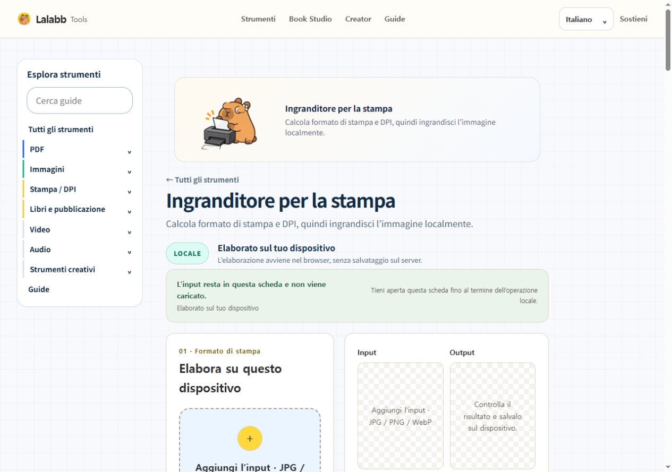Open the Creator nav item
Screen dimensions: 672x472
(x=358, y=19)
